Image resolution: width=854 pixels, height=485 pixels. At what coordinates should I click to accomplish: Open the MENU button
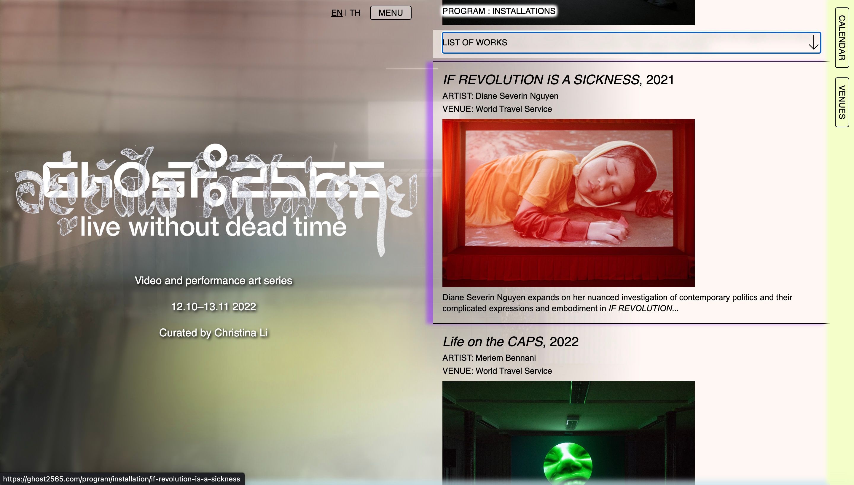pyautogui.click(x=391, y=13)
